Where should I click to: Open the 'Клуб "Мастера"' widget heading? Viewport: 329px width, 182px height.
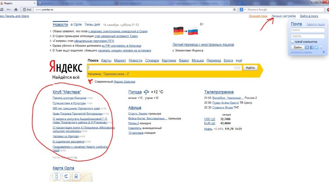(x=67, y=92)
